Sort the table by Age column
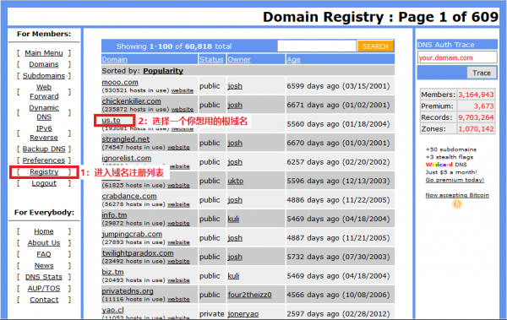Screen dimensions: 507x320 [293, 59]
